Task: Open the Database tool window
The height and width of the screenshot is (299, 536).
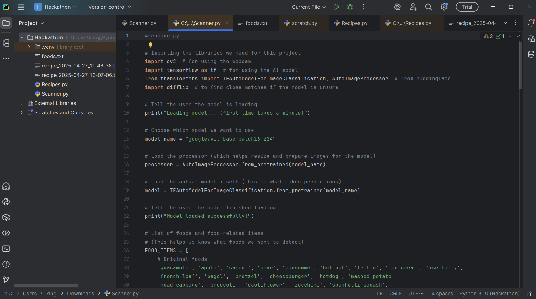Action: coord(531,54)
